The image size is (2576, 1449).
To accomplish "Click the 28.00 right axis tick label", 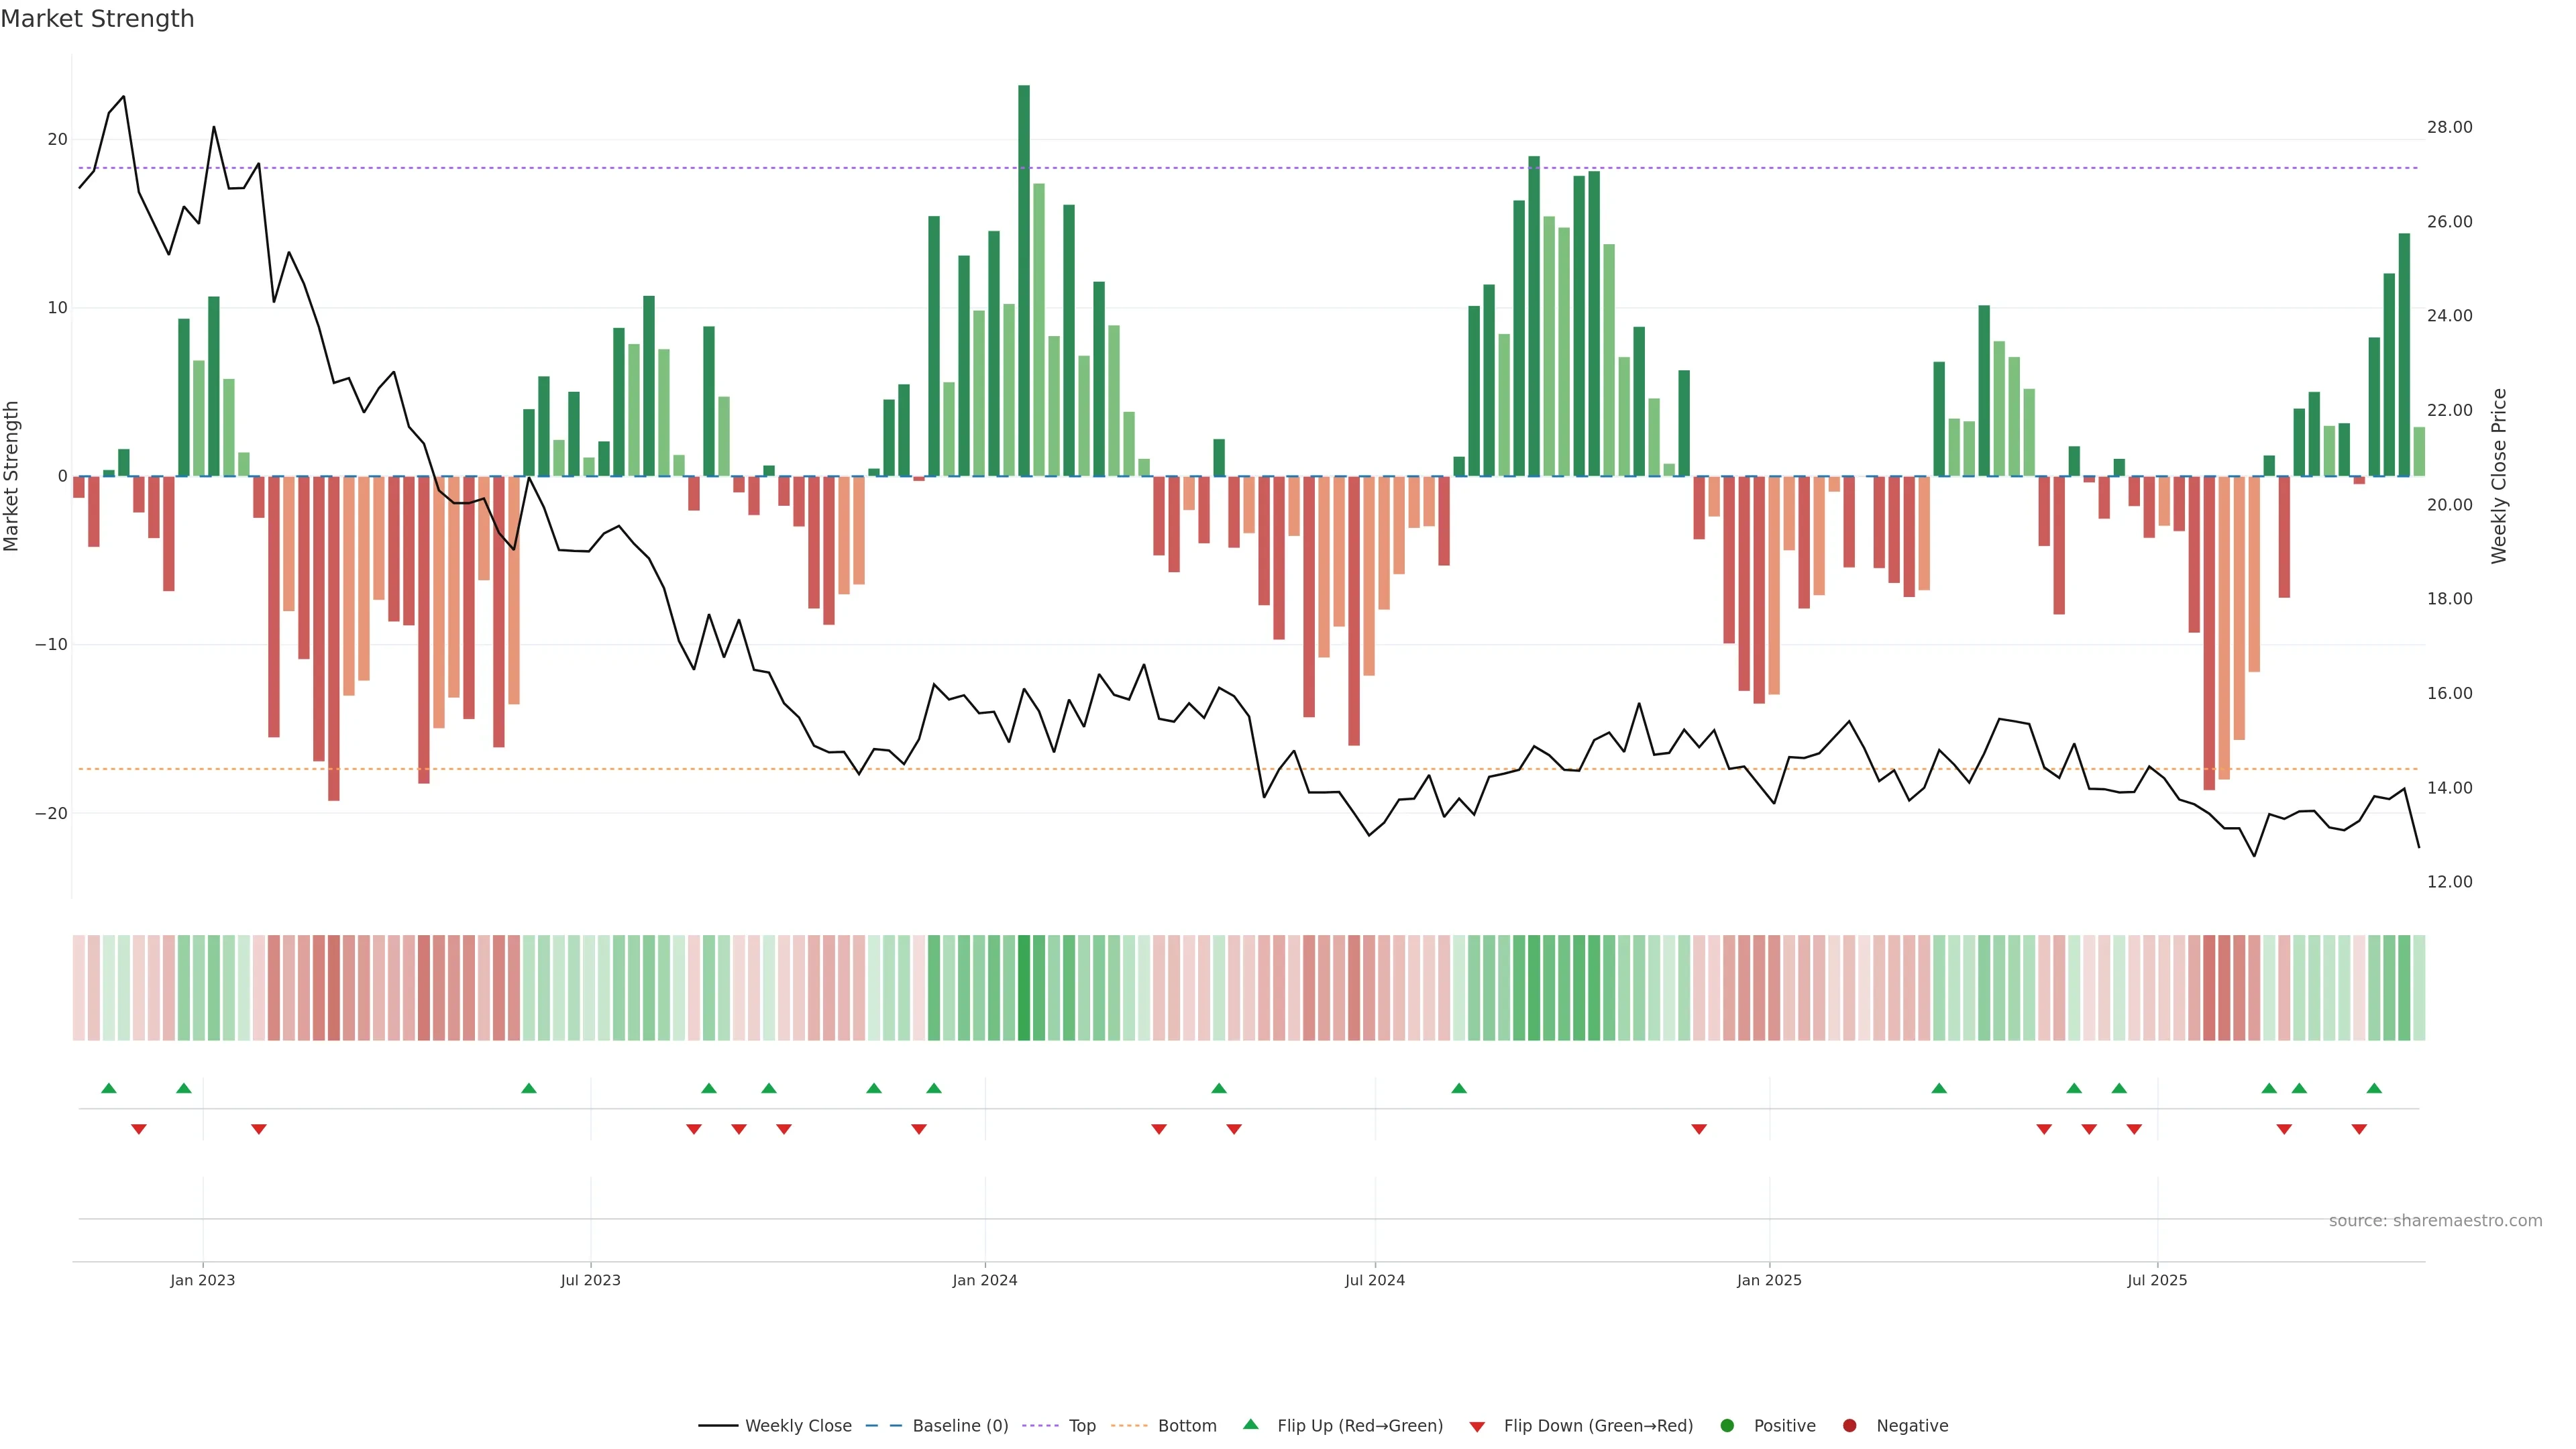I will tap(2449, 127).
